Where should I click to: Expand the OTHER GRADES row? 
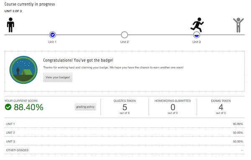coord(125,150)
